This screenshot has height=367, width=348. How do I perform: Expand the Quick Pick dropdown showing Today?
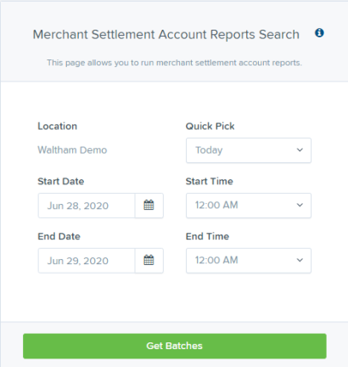tap(249, 150)
